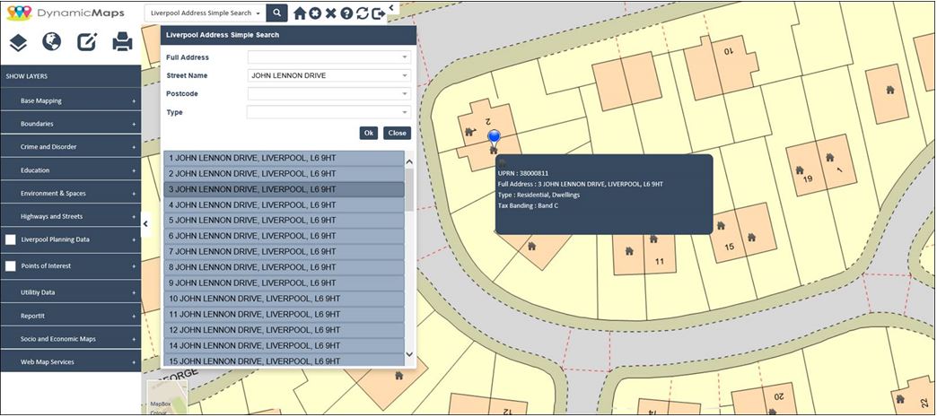Open Type dropdown
937x417 pixels.
329,112
